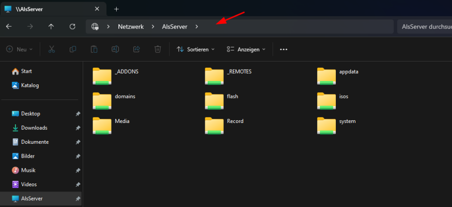Select the Record folder icon
Image resolution: width=452 pixels, height=207 pixels.
(214, 126)
